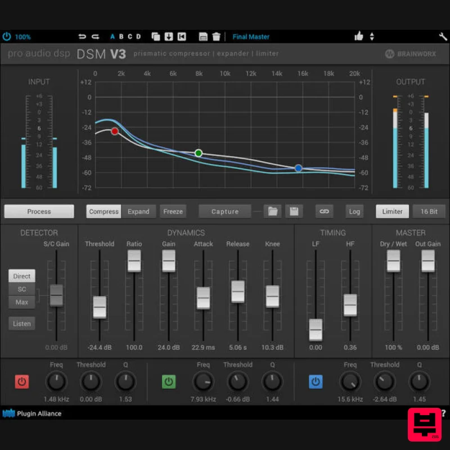
Task: Click the Dry / Wet slider handle
Action: point(392,260)
